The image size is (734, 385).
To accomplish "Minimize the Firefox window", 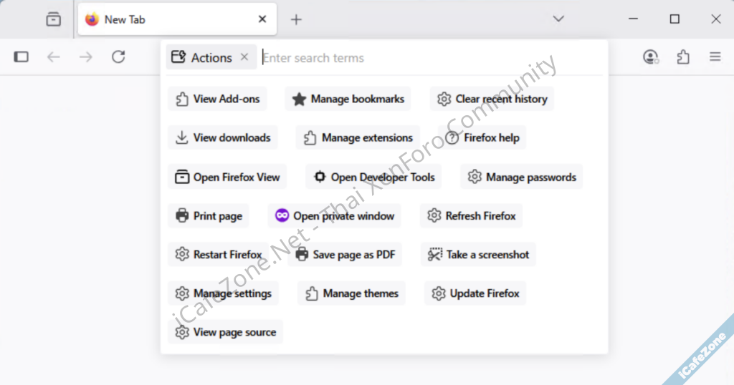I will 633,19.
